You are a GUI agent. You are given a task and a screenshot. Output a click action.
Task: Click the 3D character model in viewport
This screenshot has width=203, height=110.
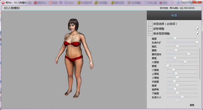(74, 58)
